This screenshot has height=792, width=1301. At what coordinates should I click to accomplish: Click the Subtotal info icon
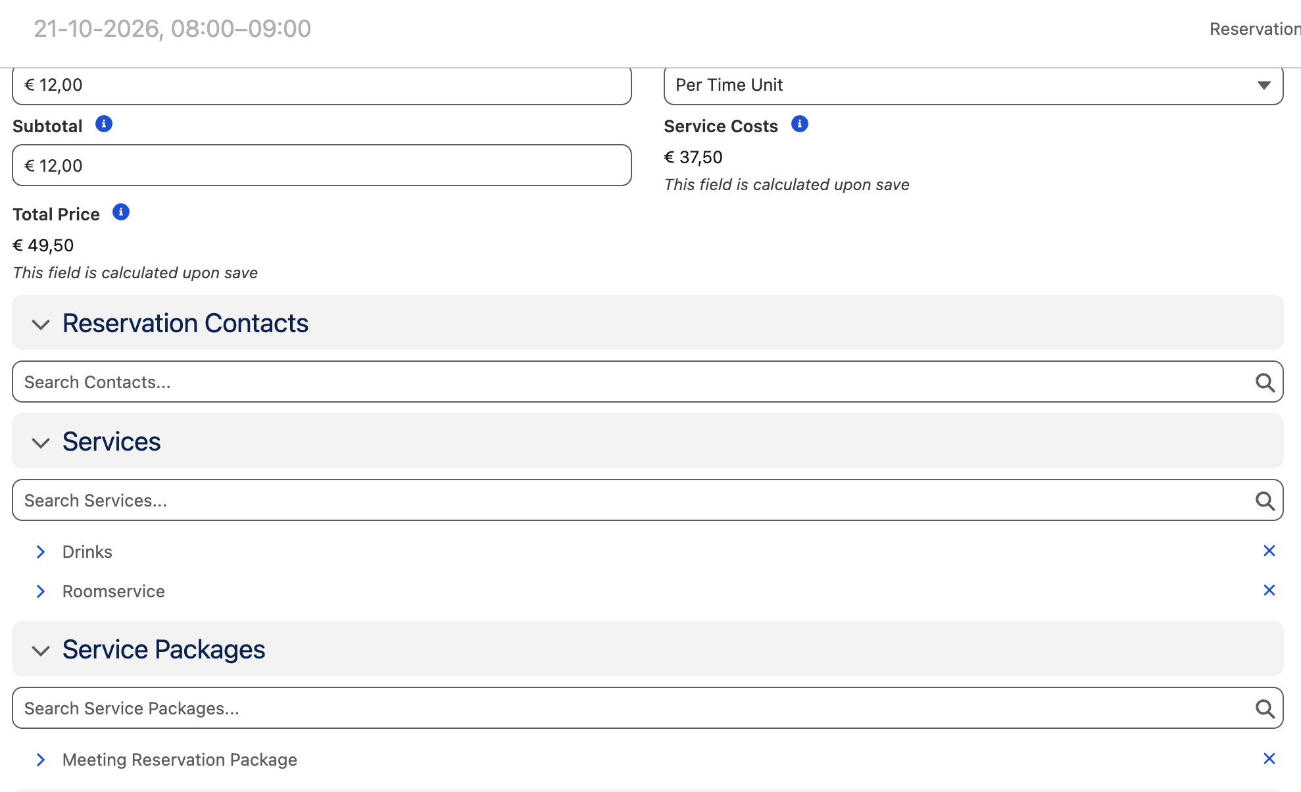click(104, 124)
